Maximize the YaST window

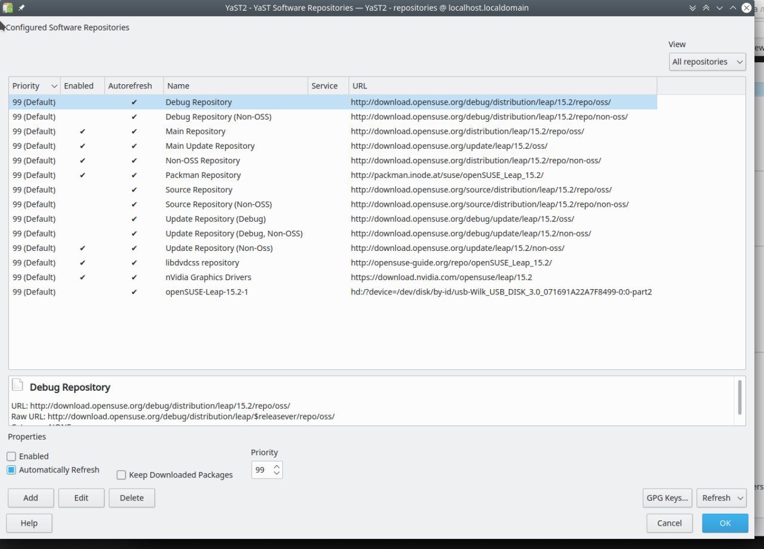point(733,8)
